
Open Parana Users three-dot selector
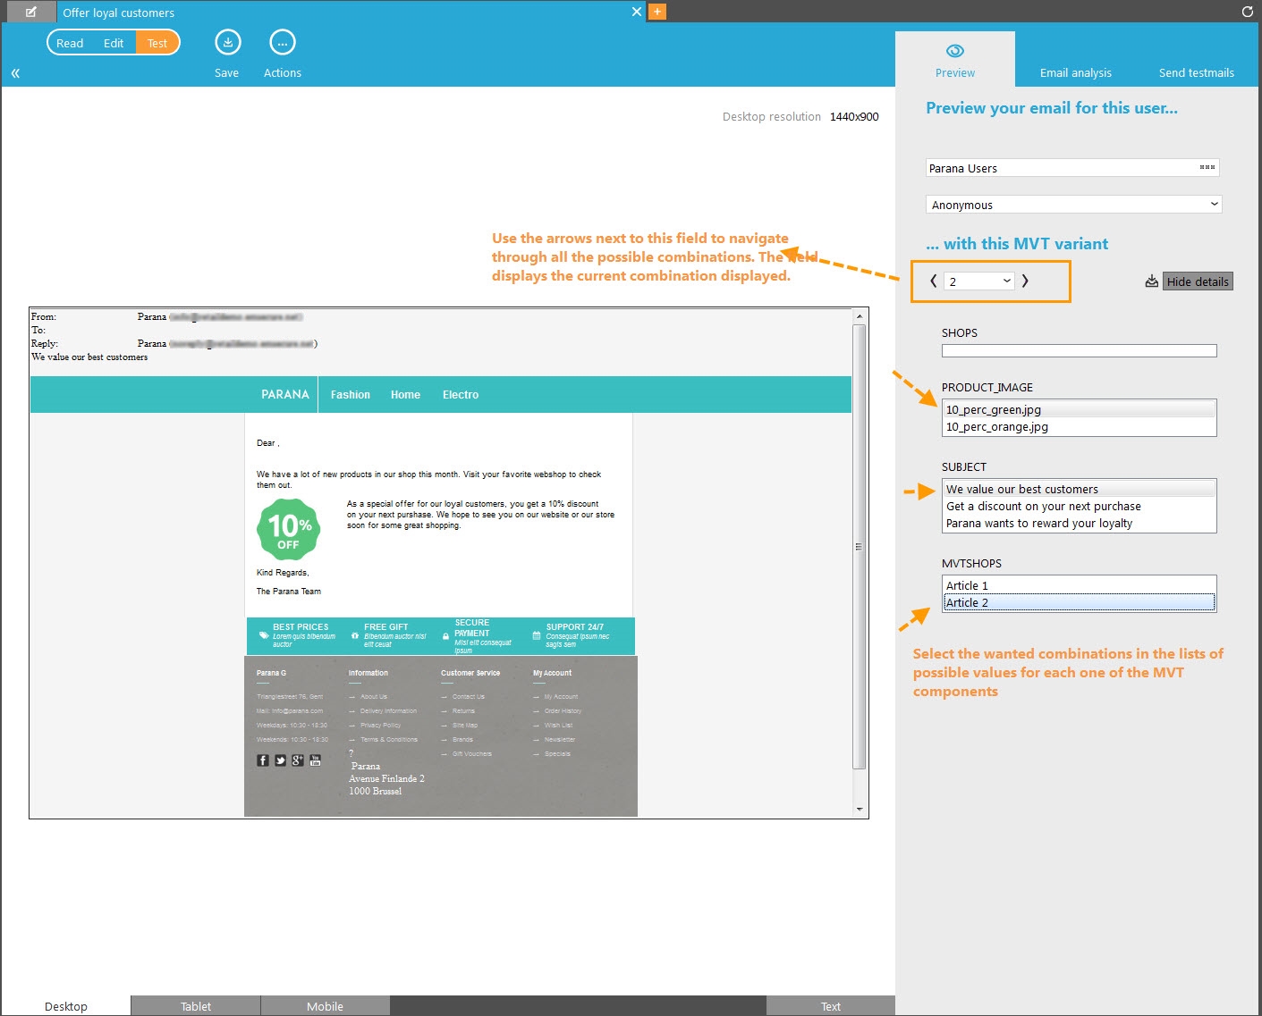1207,168
